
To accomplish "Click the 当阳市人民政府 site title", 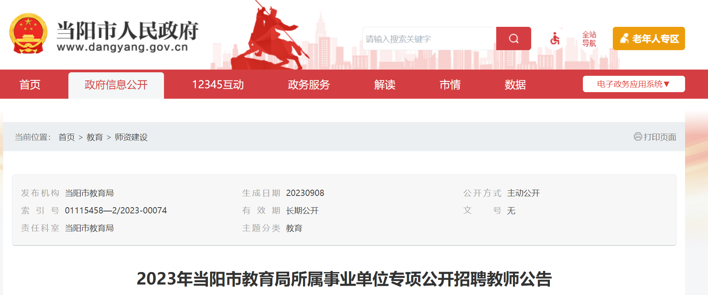I will click(127, 30).
